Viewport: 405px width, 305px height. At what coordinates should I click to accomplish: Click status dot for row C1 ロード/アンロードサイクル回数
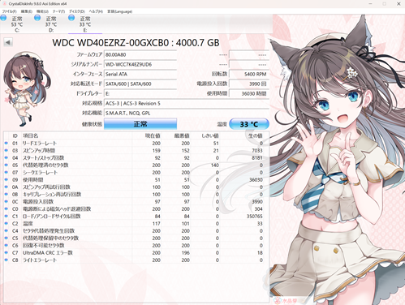click(6, 216)
